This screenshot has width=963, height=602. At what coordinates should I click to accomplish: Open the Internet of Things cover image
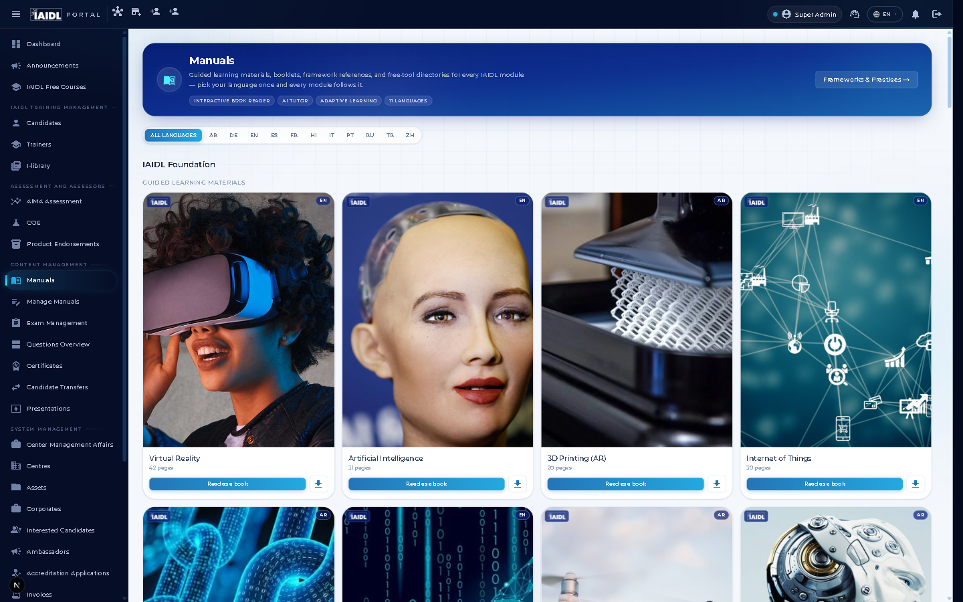point(836,320)
